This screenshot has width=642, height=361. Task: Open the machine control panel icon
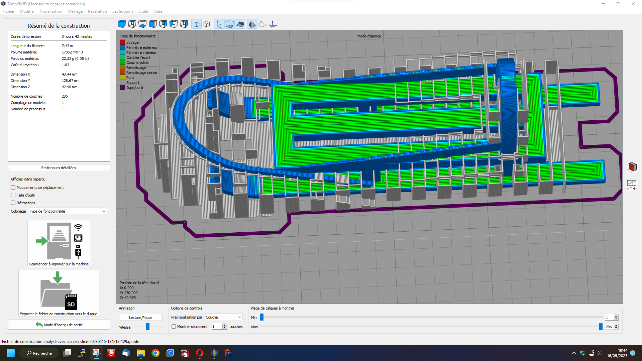tap(632, 185)
